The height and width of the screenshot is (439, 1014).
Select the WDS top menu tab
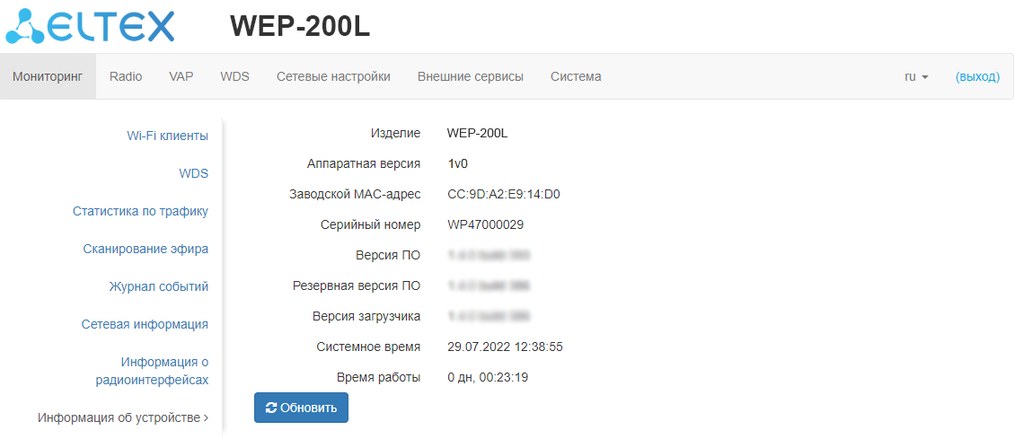tap(234, 77)
